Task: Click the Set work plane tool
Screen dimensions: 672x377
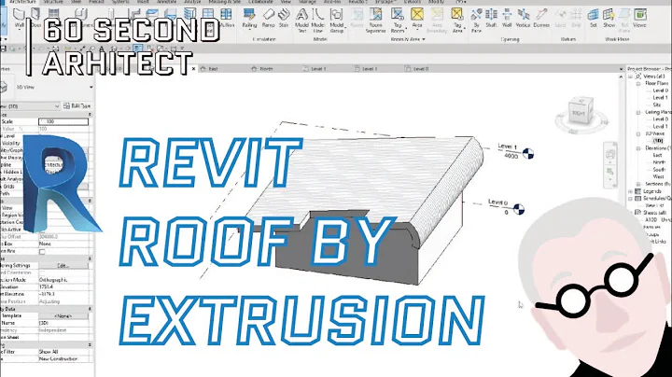Action: pyautogui.click(x=594, y=19)
